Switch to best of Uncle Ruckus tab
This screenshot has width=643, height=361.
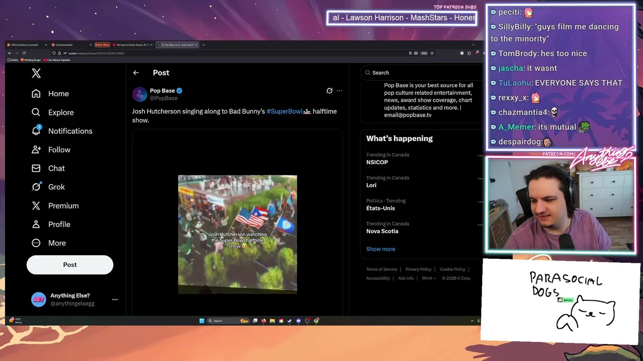(x=132, y=45)
